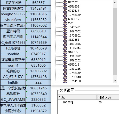Click the avatar icon beside 11149344 in list

click(x=65, y=48)
